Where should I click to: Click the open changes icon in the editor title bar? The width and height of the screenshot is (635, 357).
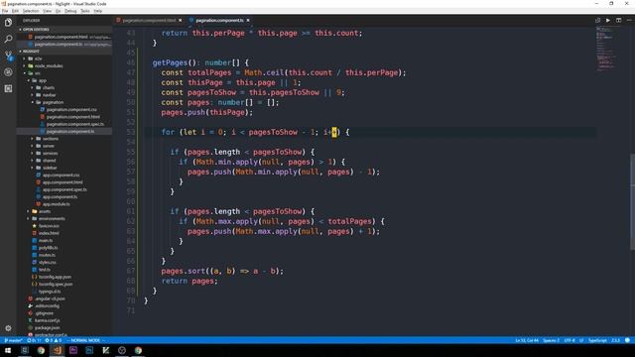coord(597,20)
